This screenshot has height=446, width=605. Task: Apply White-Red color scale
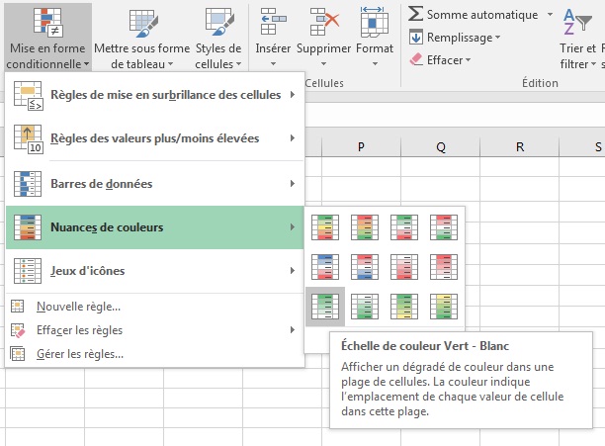[x=404, y=267]
